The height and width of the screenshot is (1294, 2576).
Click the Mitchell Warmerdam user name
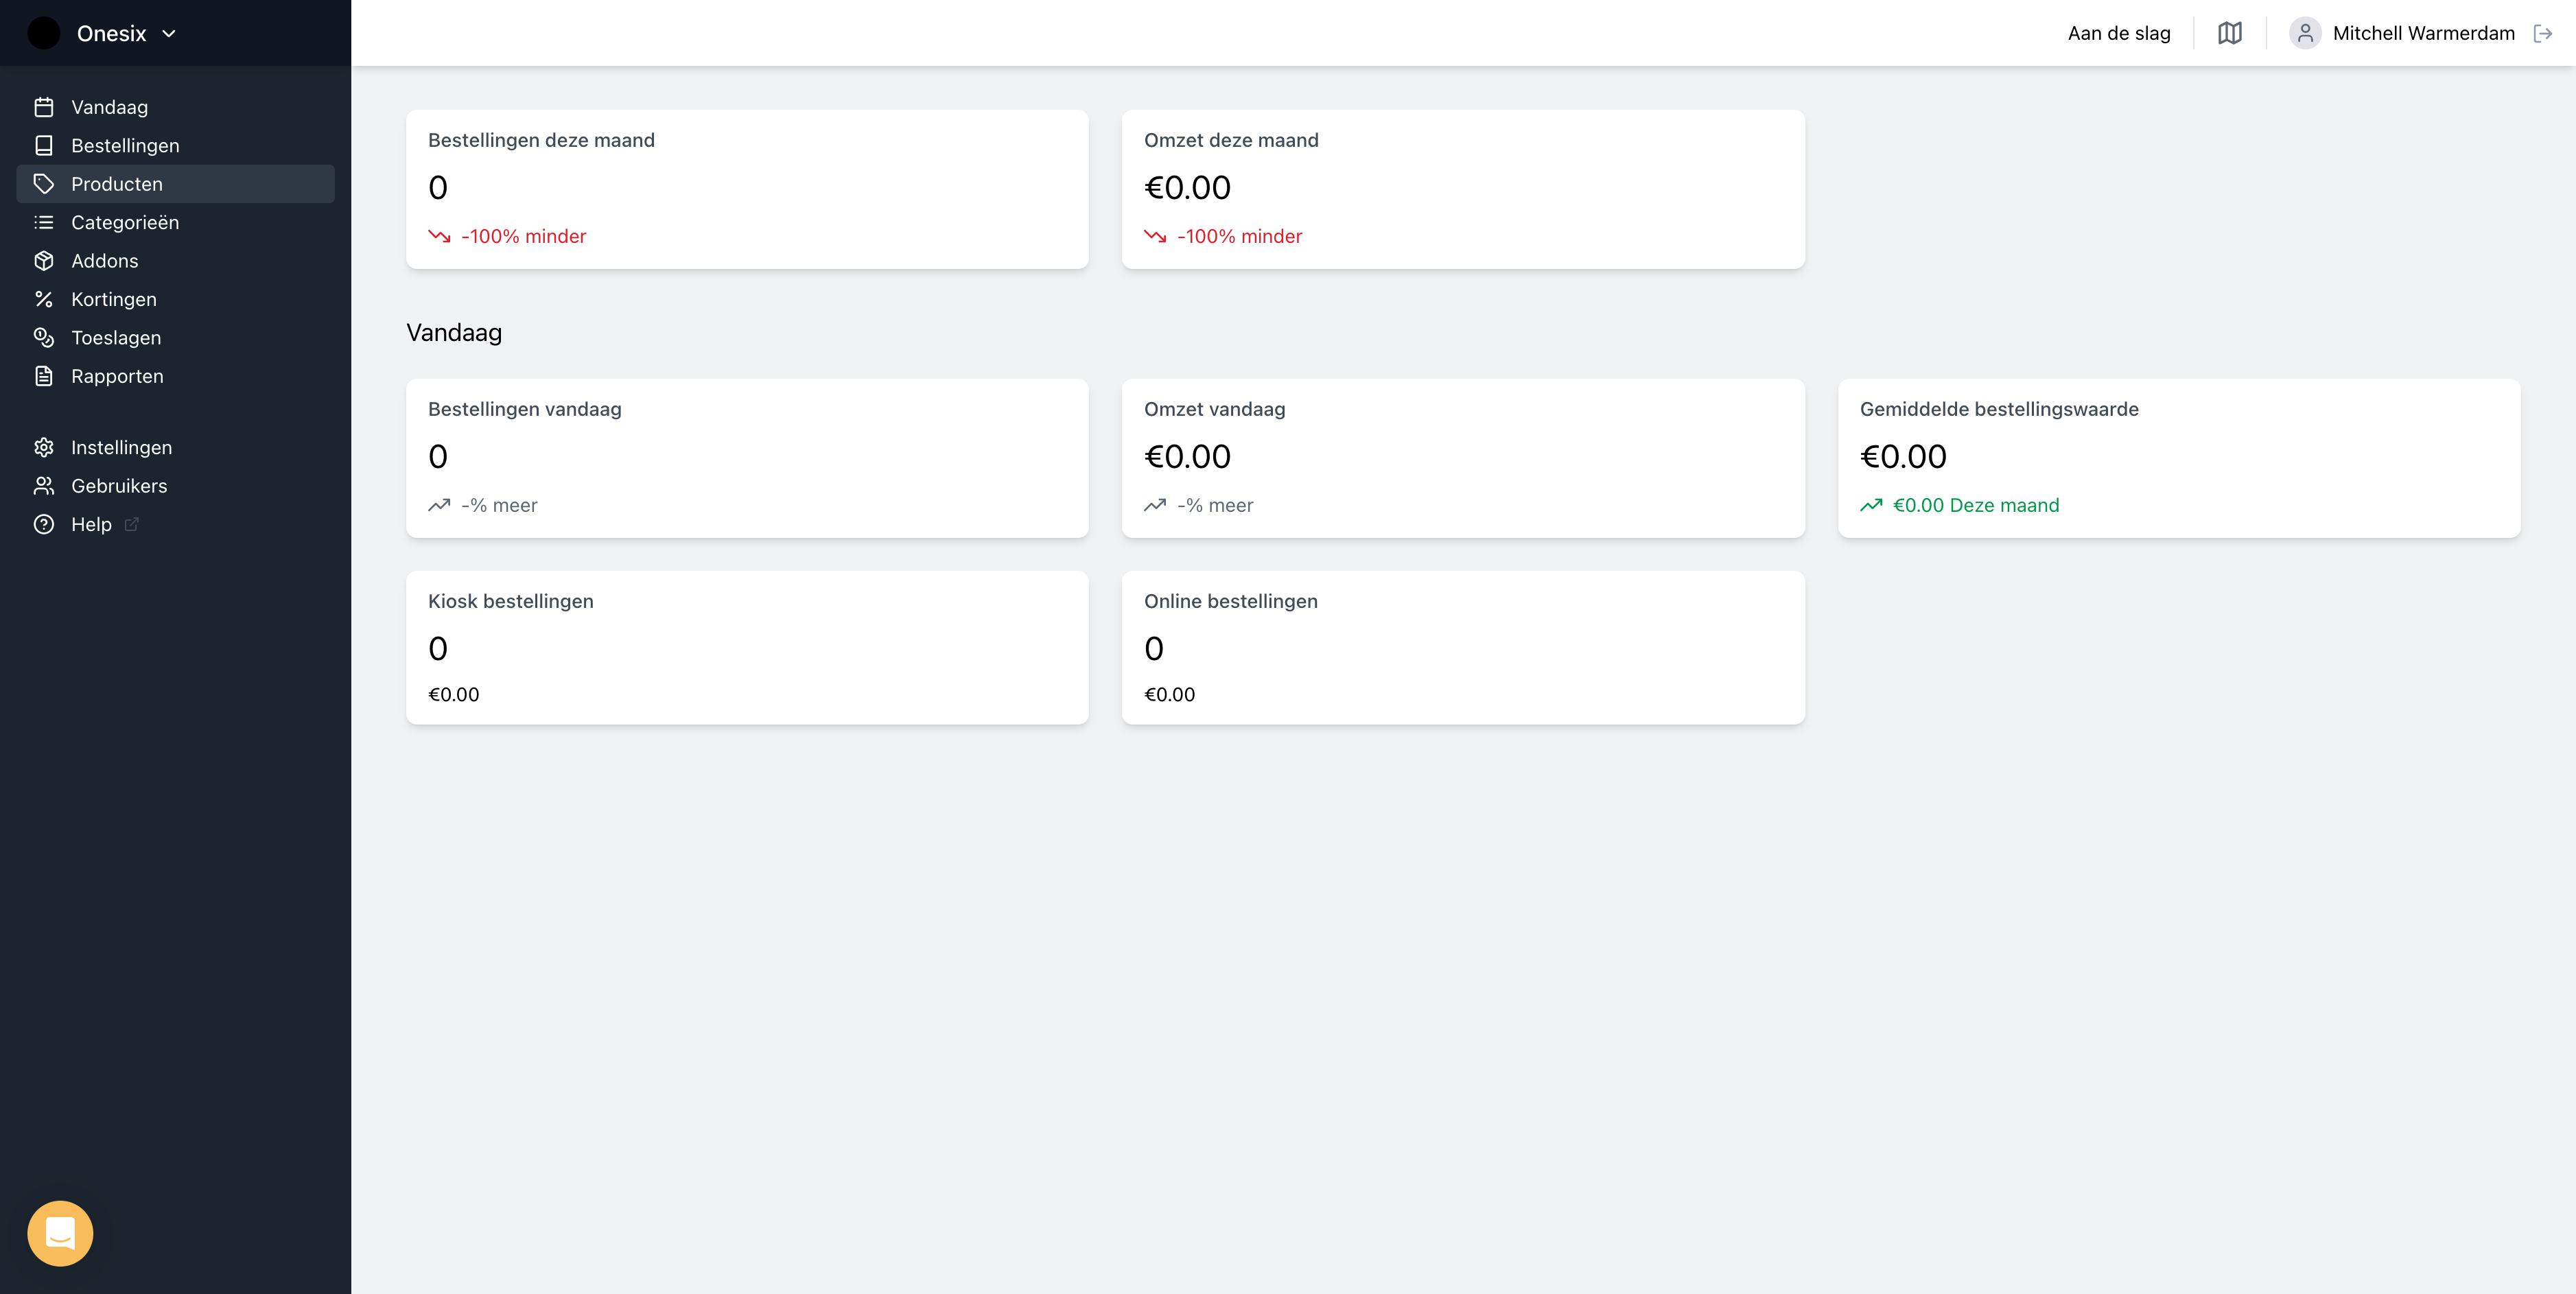point(2423,33)
